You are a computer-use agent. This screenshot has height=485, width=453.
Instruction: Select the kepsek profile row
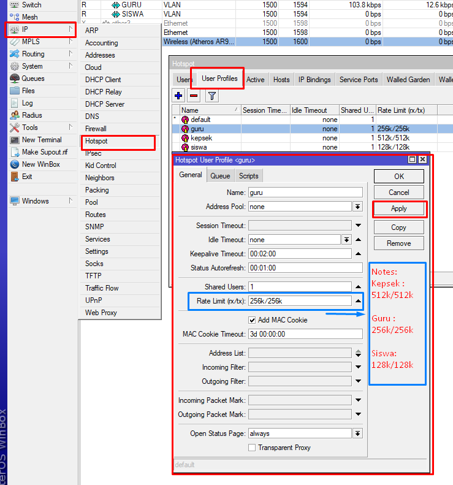tap(201, 138)
